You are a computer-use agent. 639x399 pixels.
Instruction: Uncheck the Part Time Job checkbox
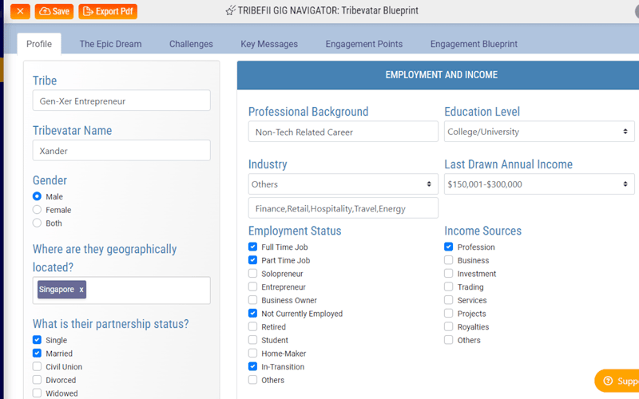coord(252,260)
